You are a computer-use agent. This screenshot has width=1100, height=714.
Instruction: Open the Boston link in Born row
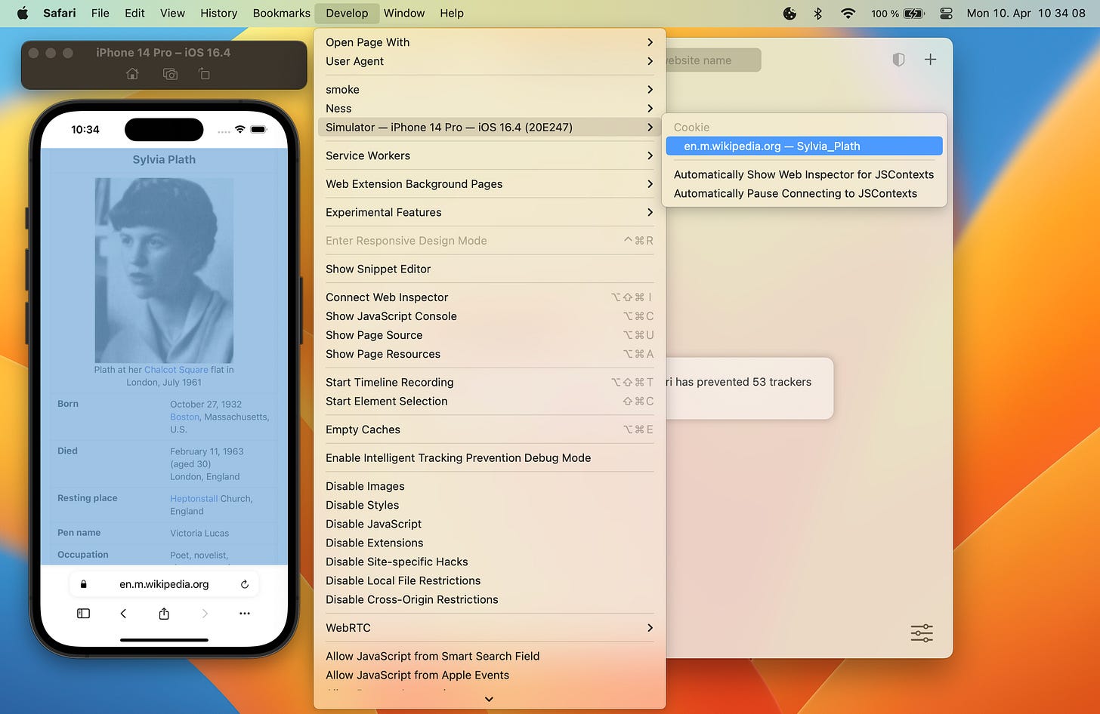[x=184, y=417]
